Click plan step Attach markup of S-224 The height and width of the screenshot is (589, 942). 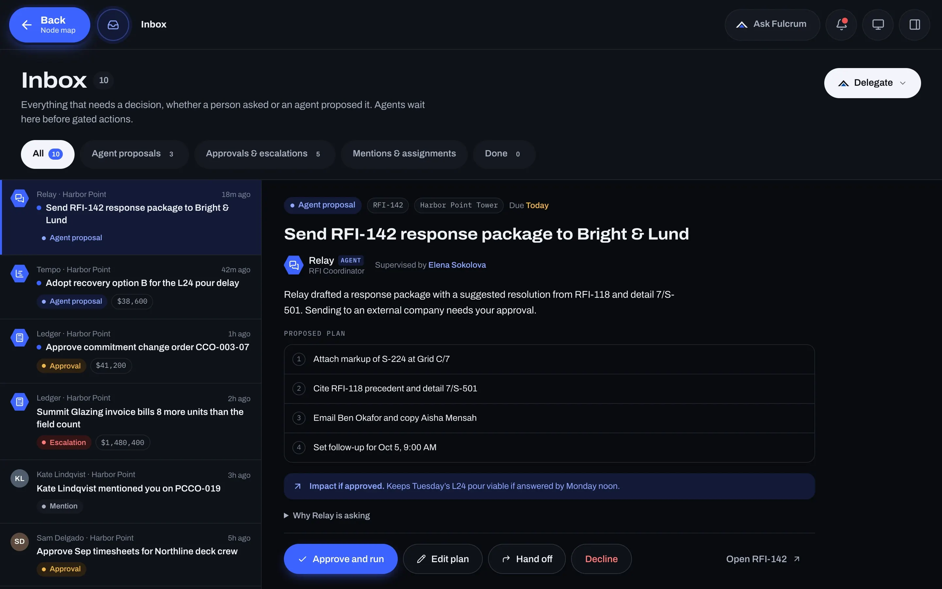[x=549, y=359]
